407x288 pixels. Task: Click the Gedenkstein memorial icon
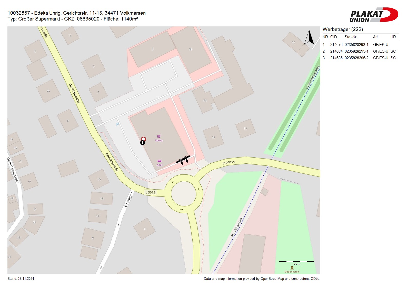tap(292, 267)
